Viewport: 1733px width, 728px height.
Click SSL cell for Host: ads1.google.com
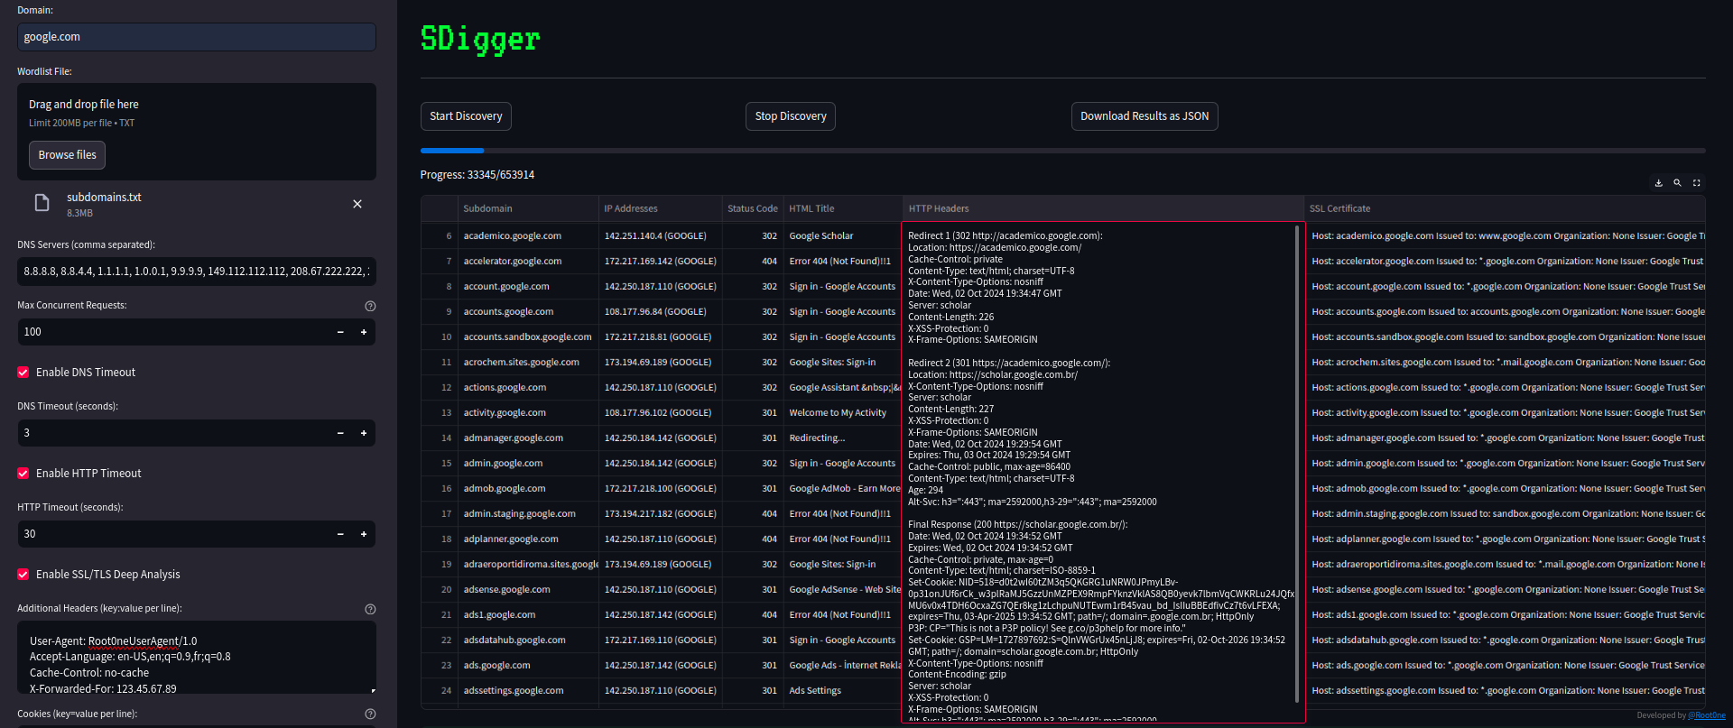pos(1506,614)
